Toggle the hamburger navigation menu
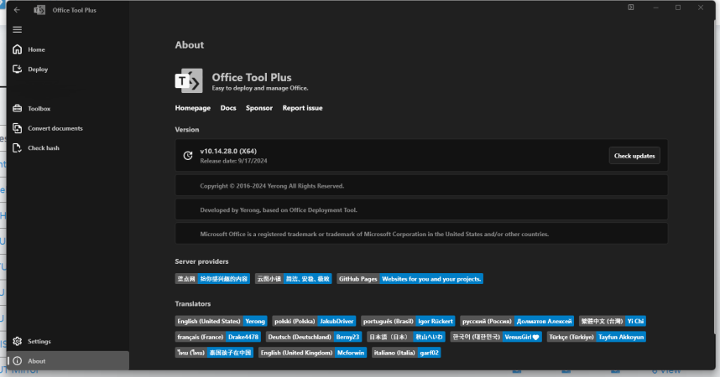Screen dimensions: 720x377 [x=18, y=30]
